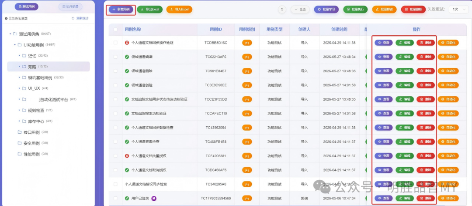The image size is (472, 206).
Task: Edit test case TC43962064
Action: [405, 128]
